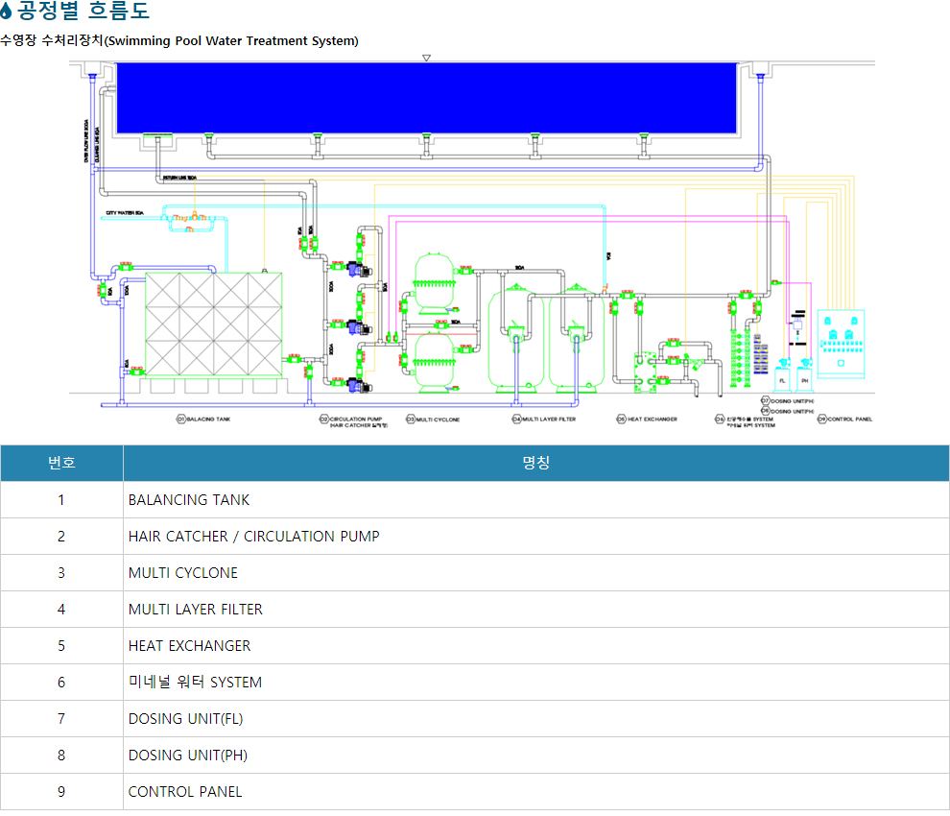This screenshot has width=950, height=816.
Task: Click the '03 MULTI CYCLONE' diagram label
Action: [x=433, y=420]
